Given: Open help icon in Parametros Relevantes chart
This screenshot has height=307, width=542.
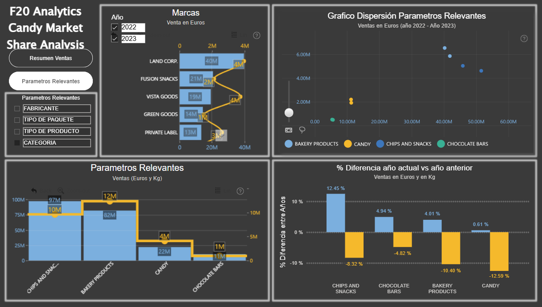Looking at the screenshot, I should pos(240,191).
